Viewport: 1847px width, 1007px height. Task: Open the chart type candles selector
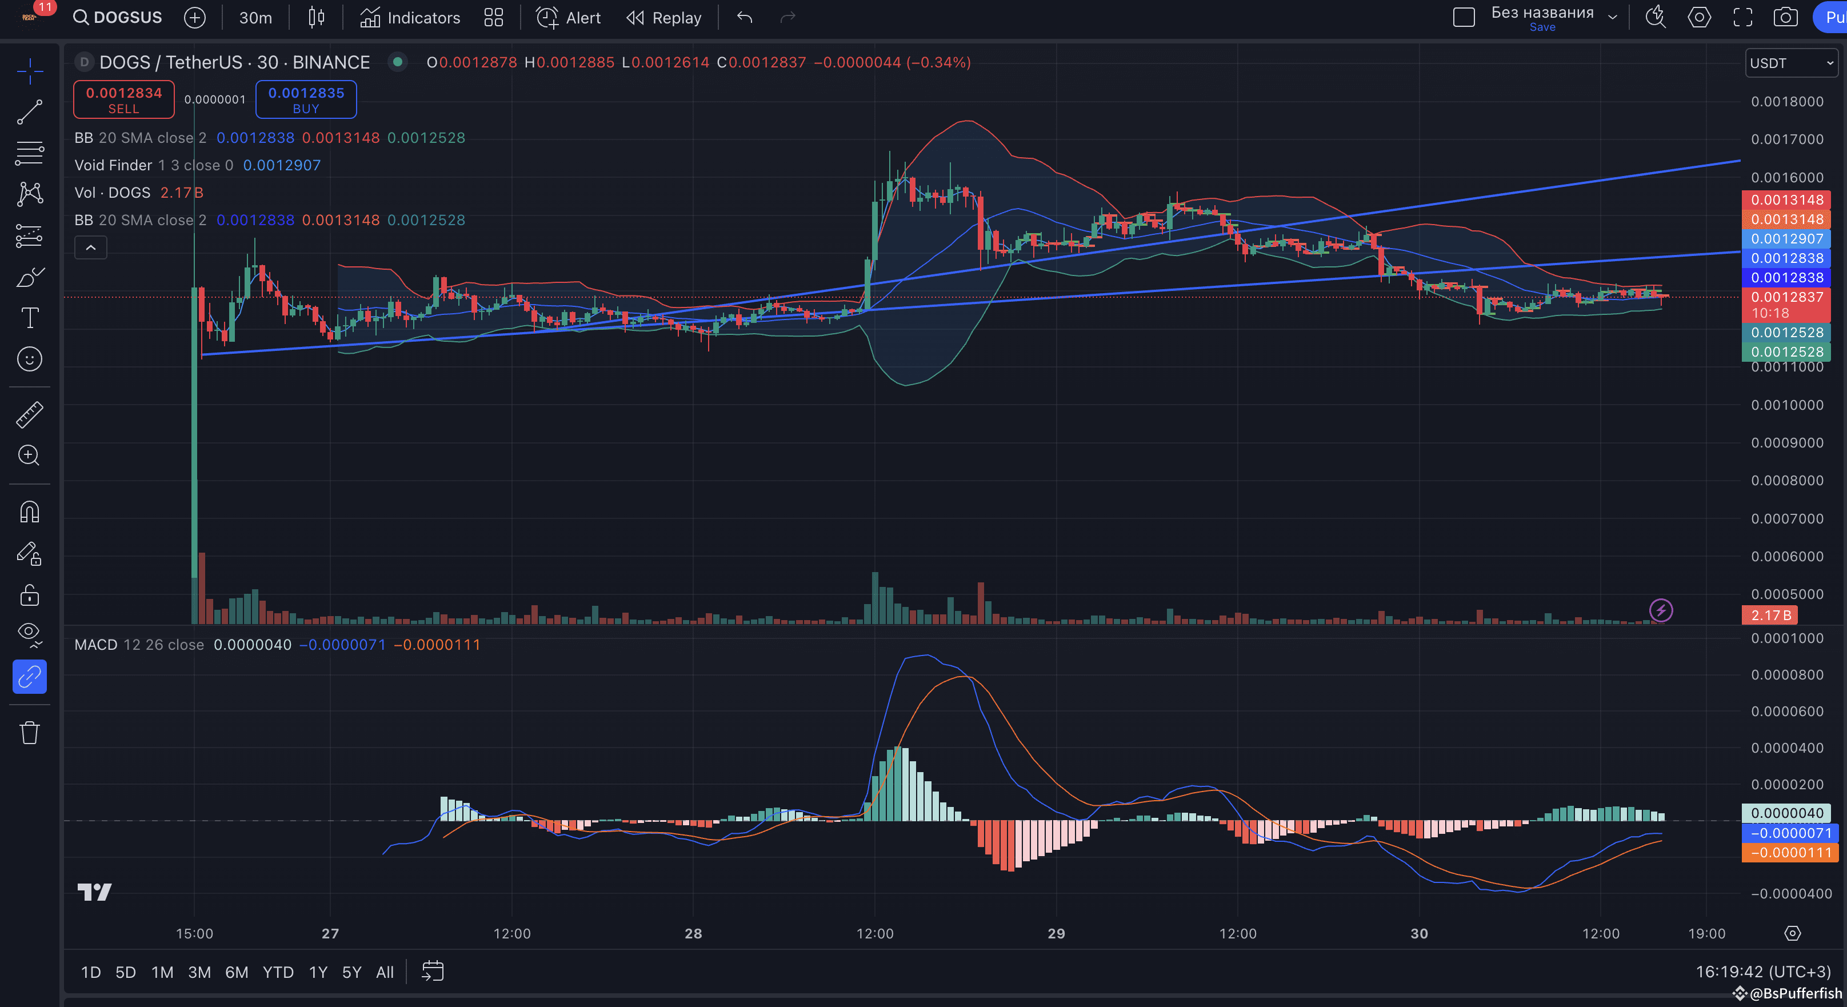[316, 17]
